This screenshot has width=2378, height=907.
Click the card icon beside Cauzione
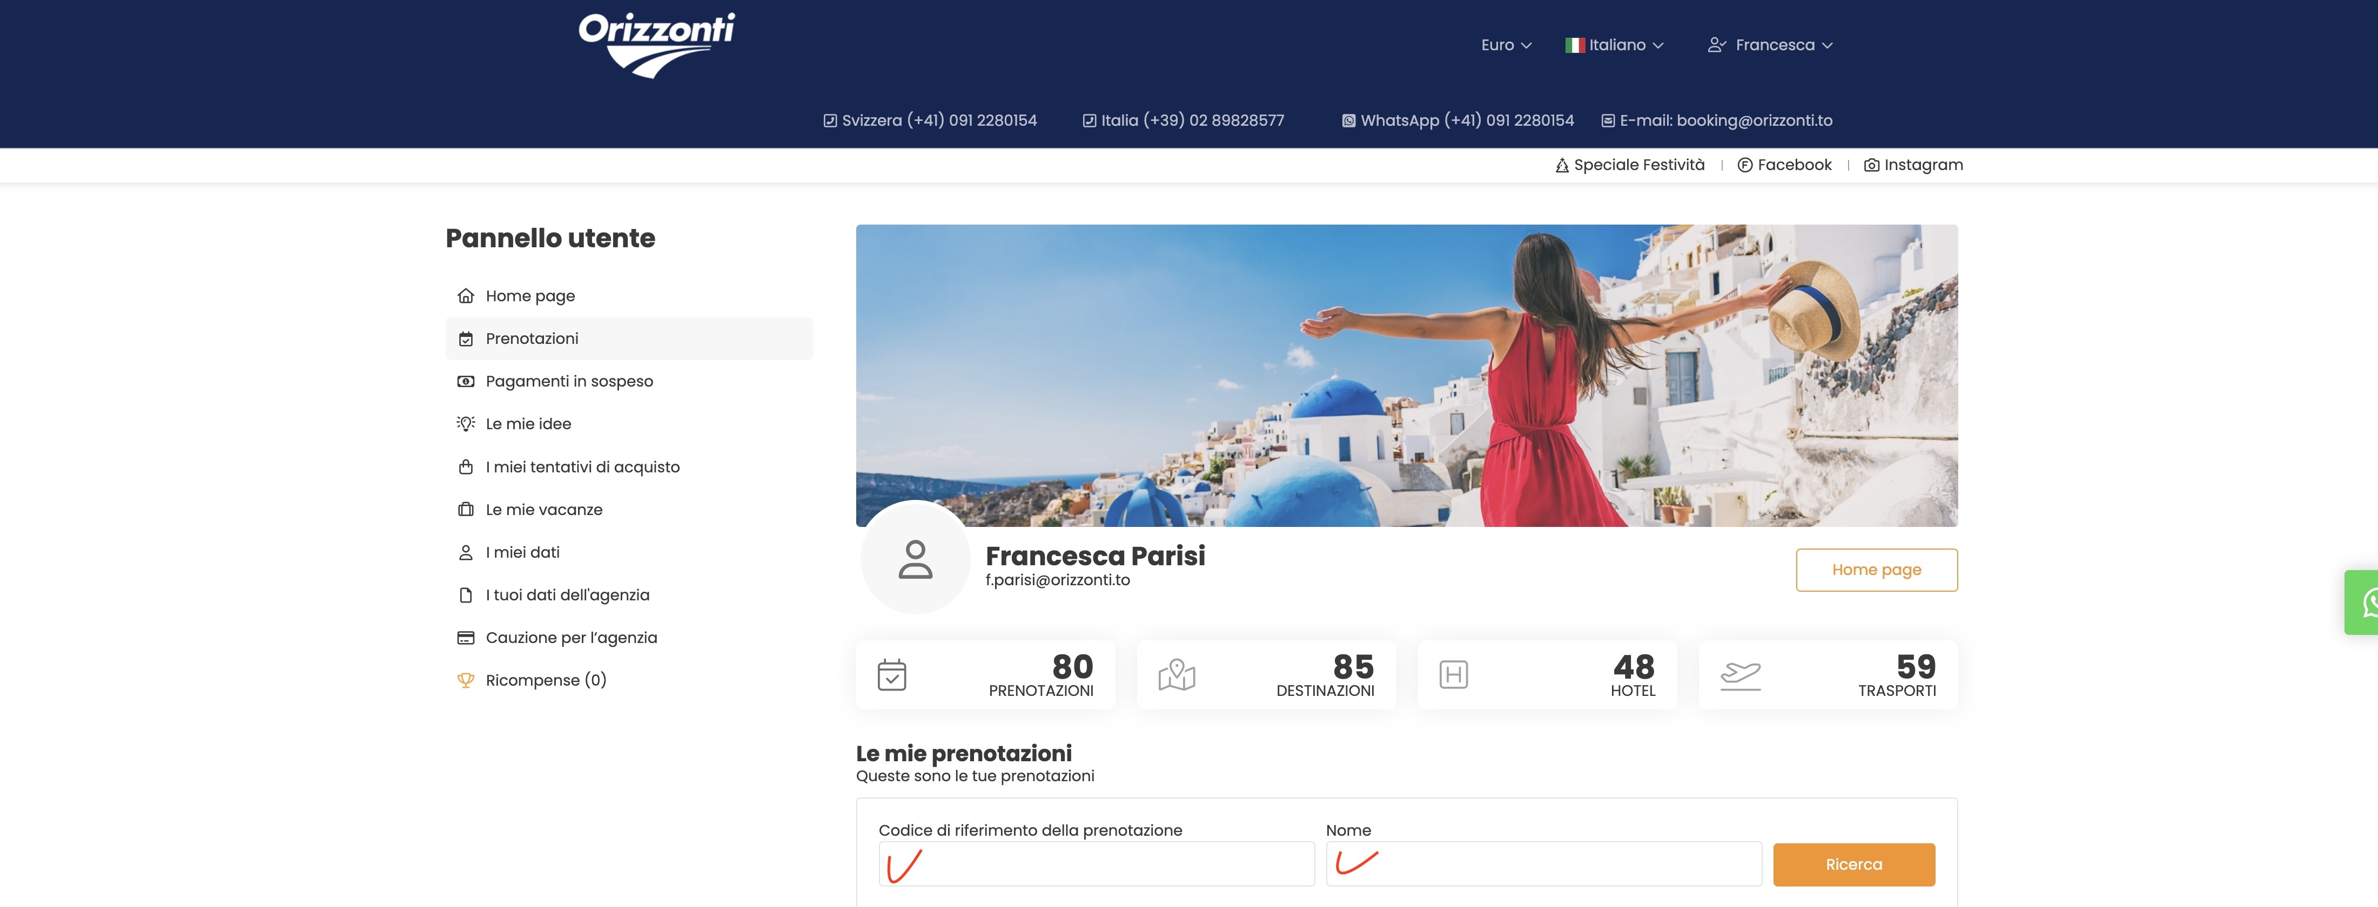coord(465,638)
